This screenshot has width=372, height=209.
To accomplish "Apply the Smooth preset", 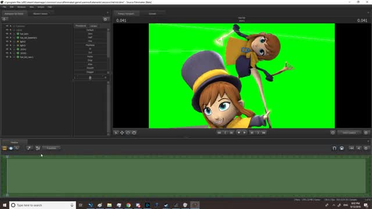I will pyautogui.click(x=90, y=68).
